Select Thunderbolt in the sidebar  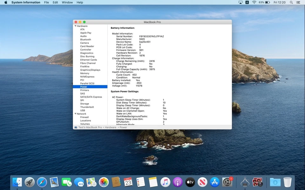pyautogui.click(x=87, y=107)
